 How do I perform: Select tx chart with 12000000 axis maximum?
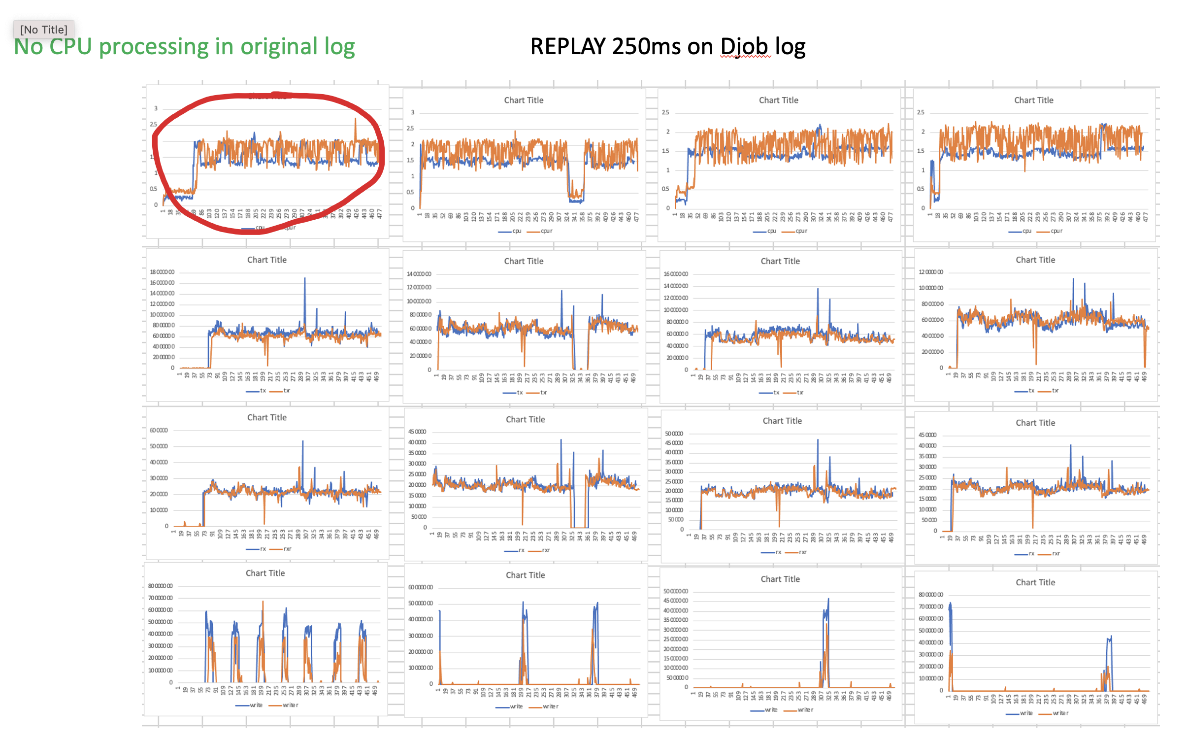point(1035,325)
